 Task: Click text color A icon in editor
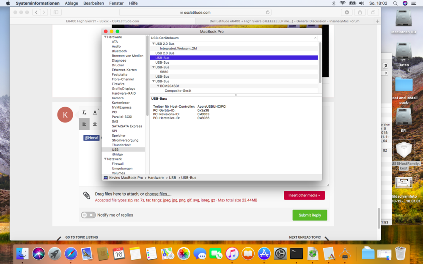(x=95, y=112)
